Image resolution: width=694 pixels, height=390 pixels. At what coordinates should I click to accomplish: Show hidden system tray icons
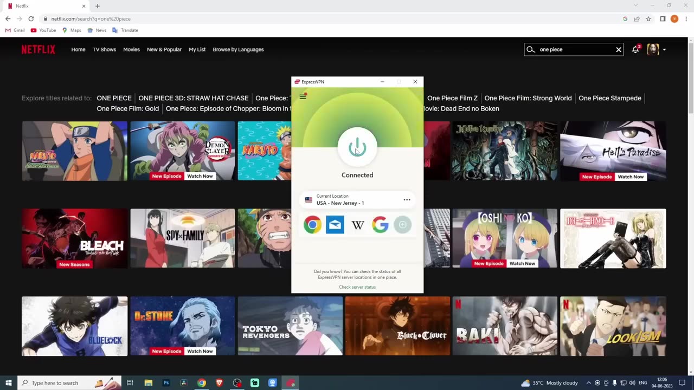[x=588, y=383]
